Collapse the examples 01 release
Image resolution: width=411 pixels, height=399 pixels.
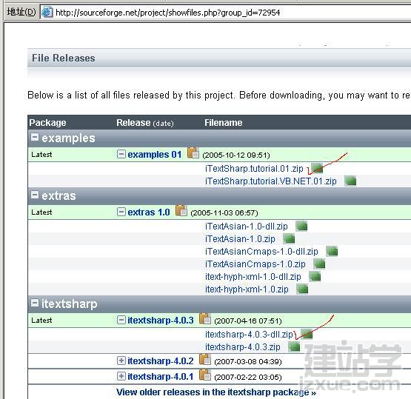[121, 154]
